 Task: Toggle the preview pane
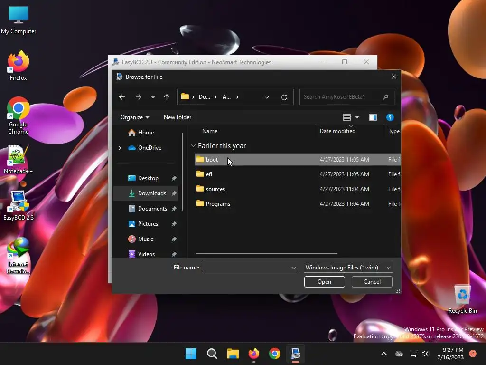pyautogui.click(x=373, y=117)
